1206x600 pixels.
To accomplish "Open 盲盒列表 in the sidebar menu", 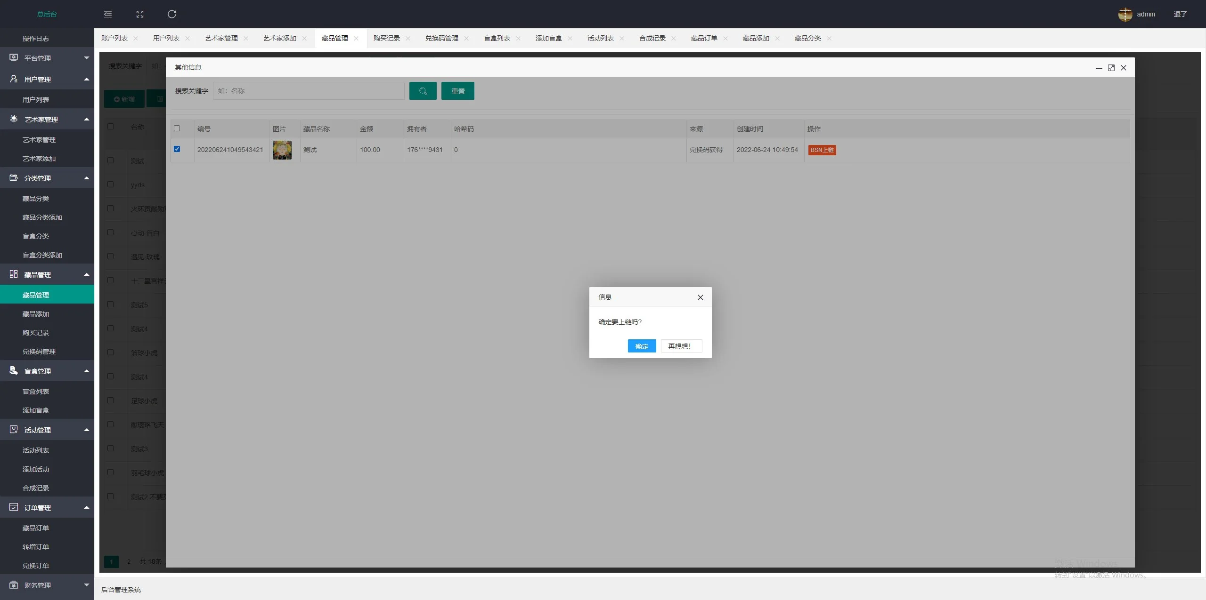I will coord(36,392).
